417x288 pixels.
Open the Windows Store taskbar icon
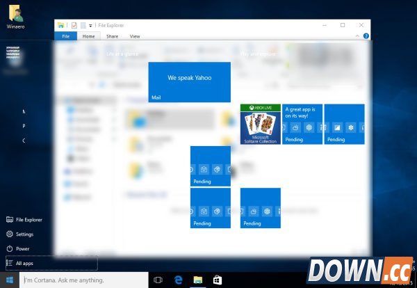(x=217, y=280)
